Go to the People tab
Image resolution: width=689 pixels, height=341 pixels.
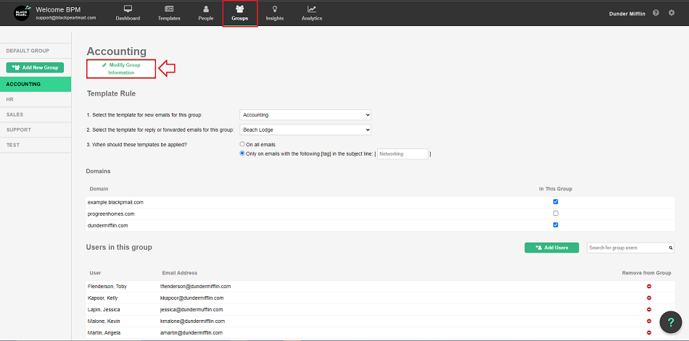(206, 13)
